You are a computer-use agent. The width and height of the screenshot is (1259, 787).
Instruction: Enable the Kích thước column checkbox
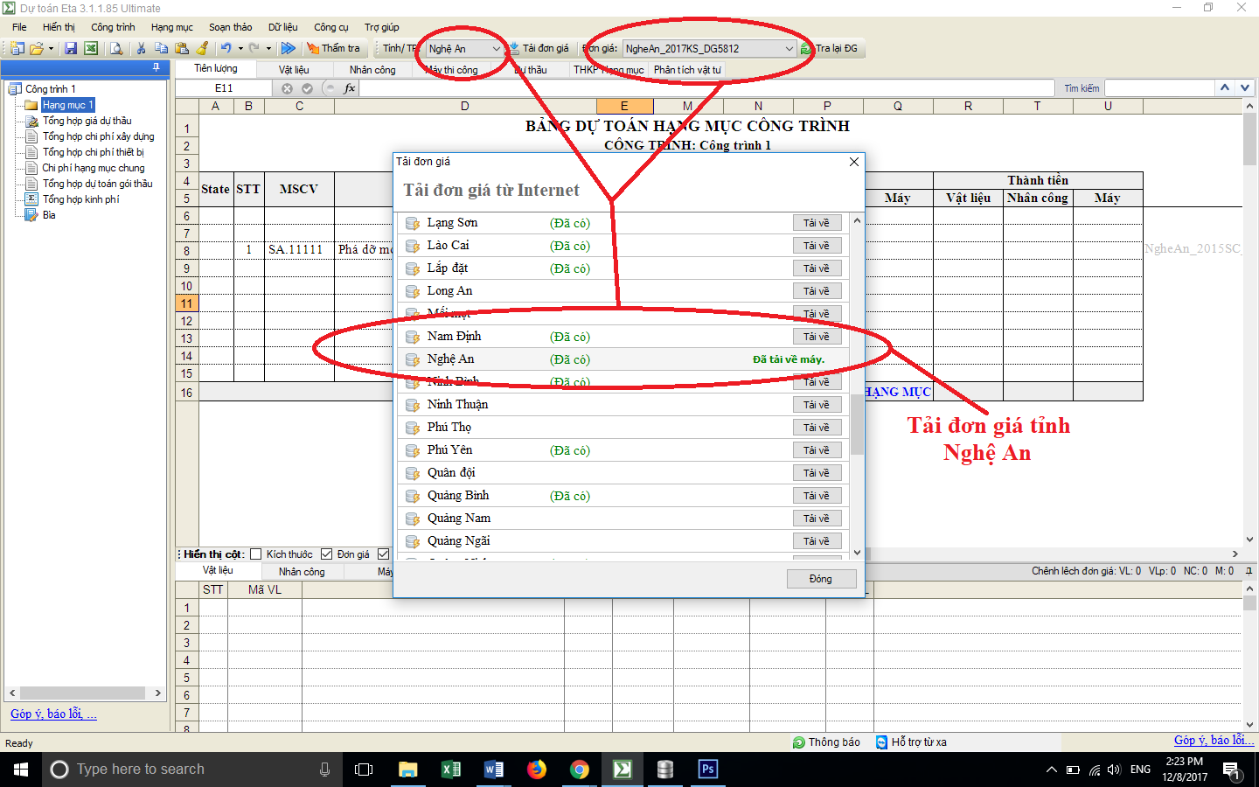256,554
